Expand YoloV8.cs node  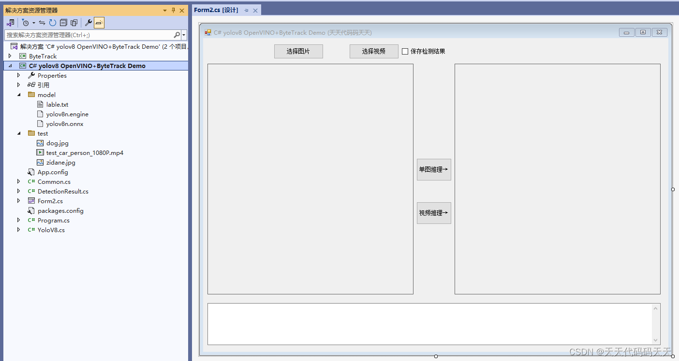19,230
